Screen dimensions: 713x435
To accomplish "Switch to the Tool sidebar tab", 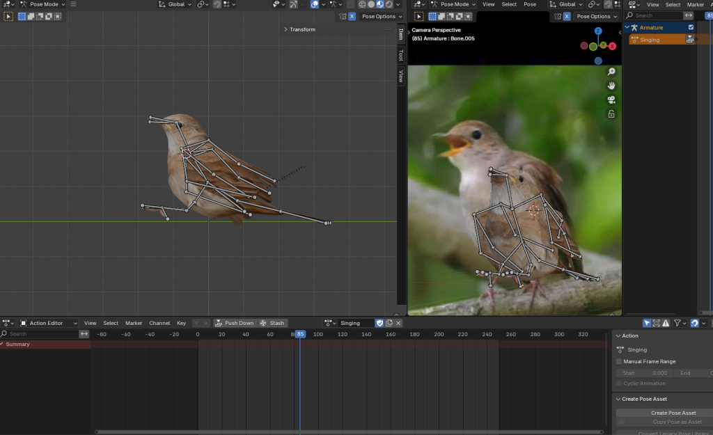I will pos(400,55).
